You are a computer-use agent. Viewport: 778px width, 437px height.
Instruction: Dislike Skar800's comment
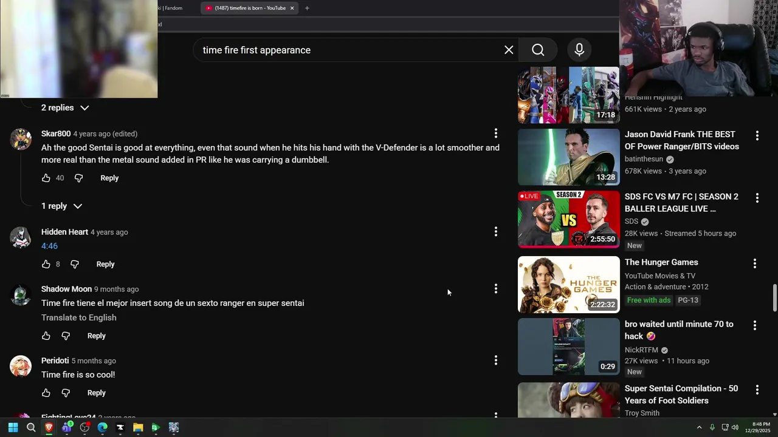pyautogui.click(x=78, y=178)
